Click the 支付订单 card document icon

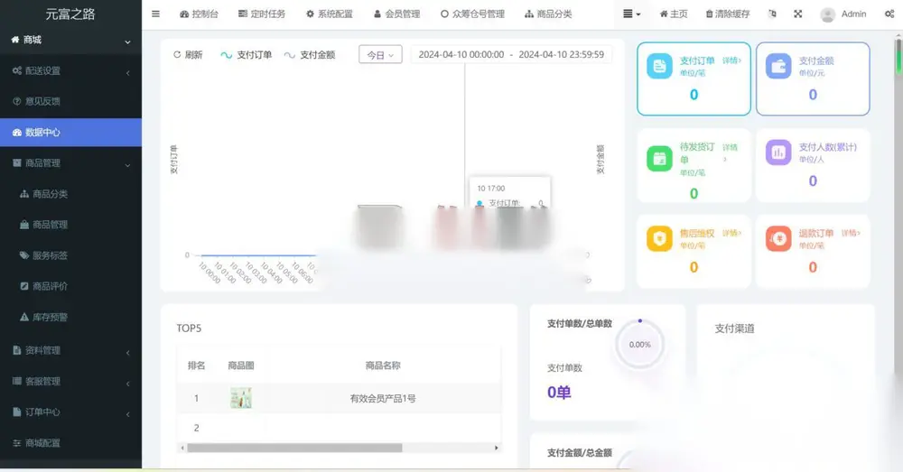[659, 66]
